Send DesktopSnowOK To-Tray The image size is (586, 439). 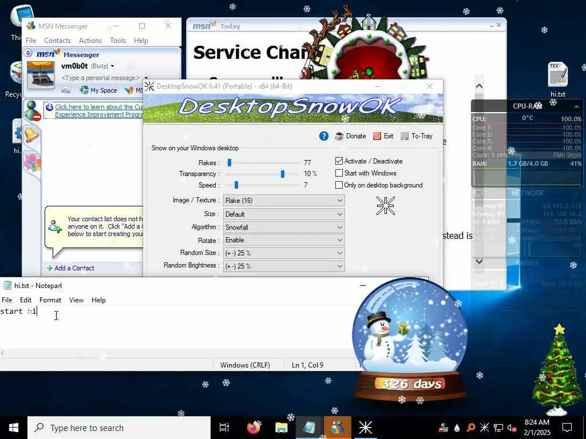tap(417, 136)
